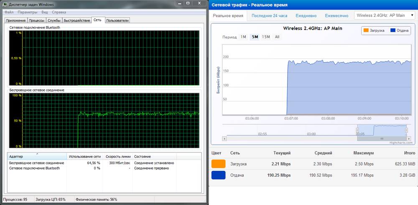This screenshot has width=418, height=205.
Task: Open the Реальное время traffic tab
Action: 228,16
